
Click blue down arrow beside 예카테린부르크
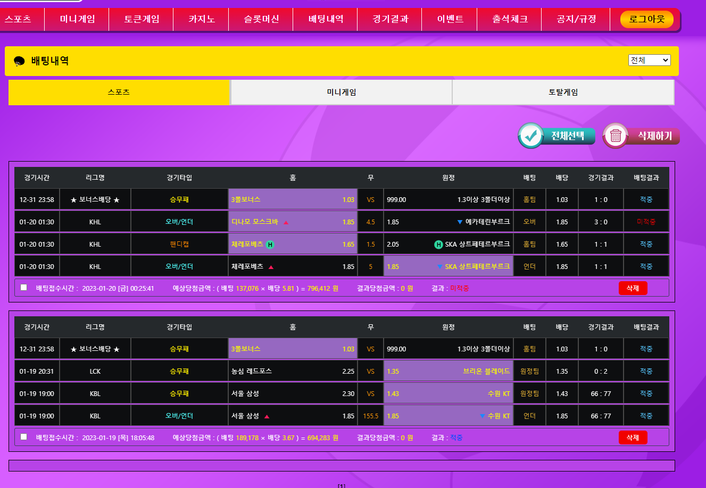coord(460,222)
